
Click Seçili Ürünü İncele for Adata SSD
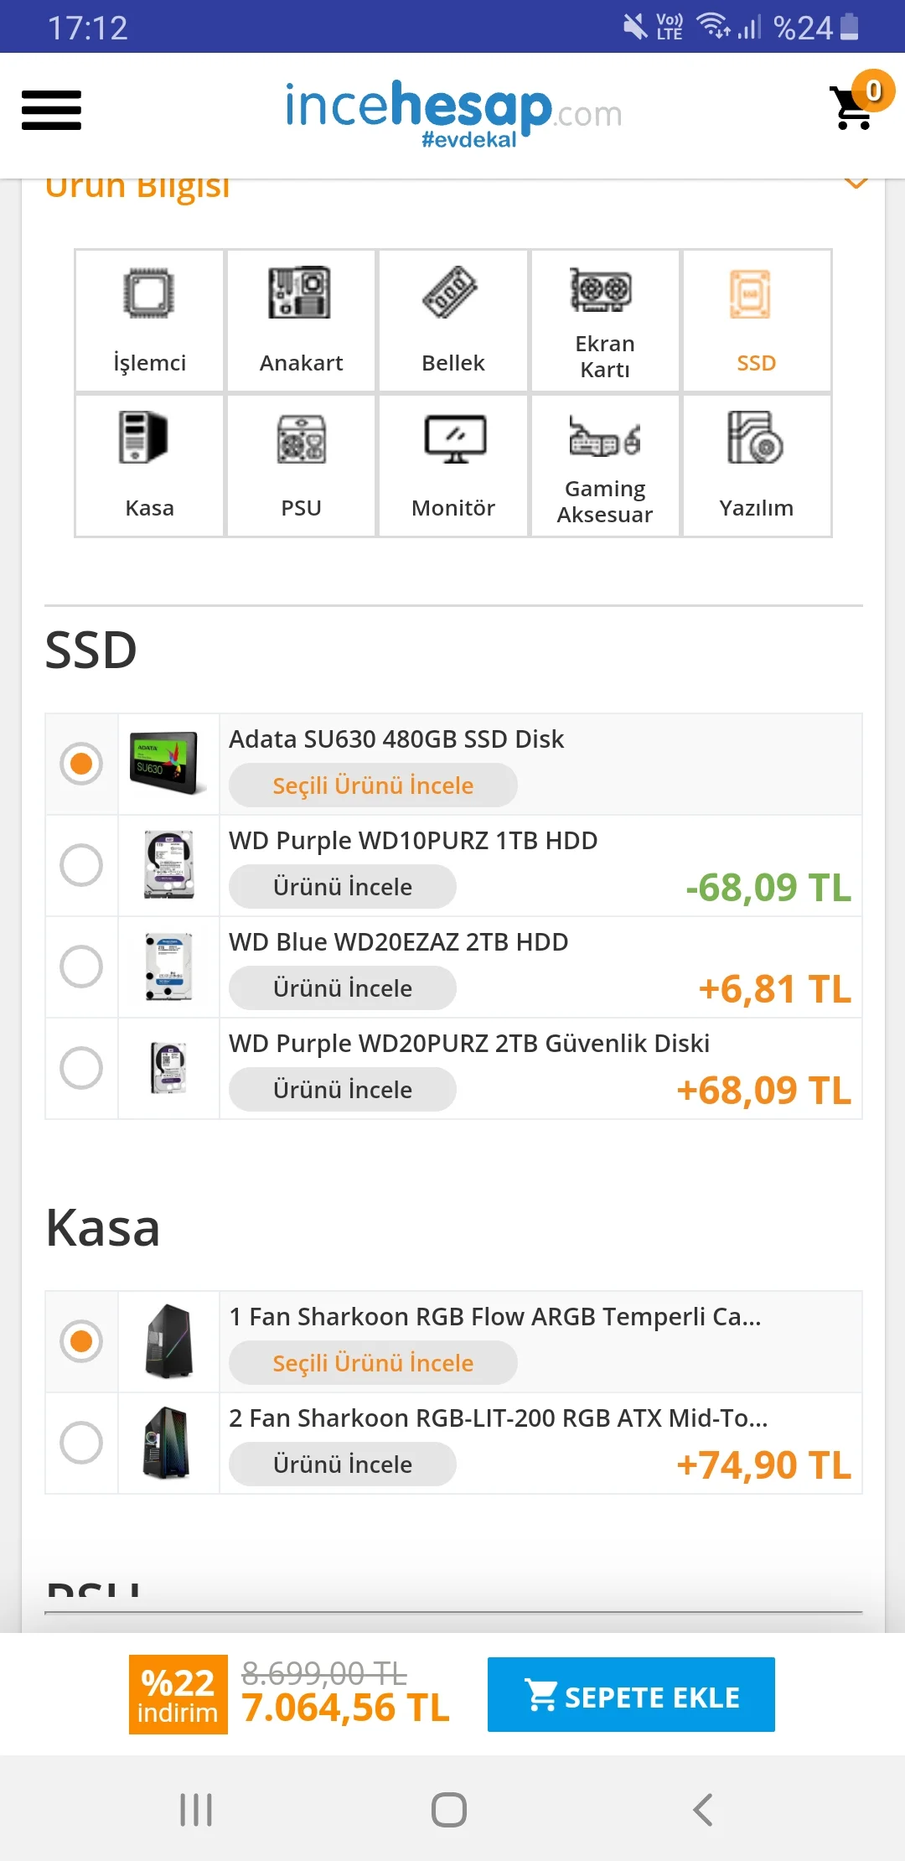373,785
